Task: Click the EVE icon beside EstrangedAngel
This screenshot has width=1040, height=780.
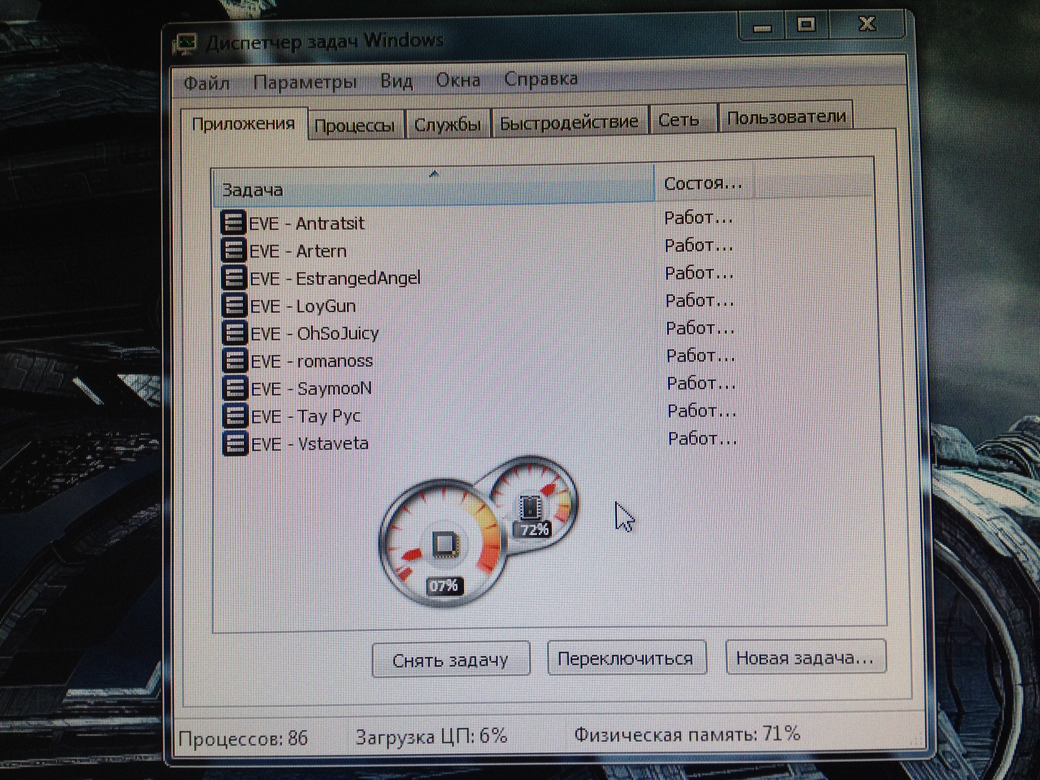Action: point(234,278)
